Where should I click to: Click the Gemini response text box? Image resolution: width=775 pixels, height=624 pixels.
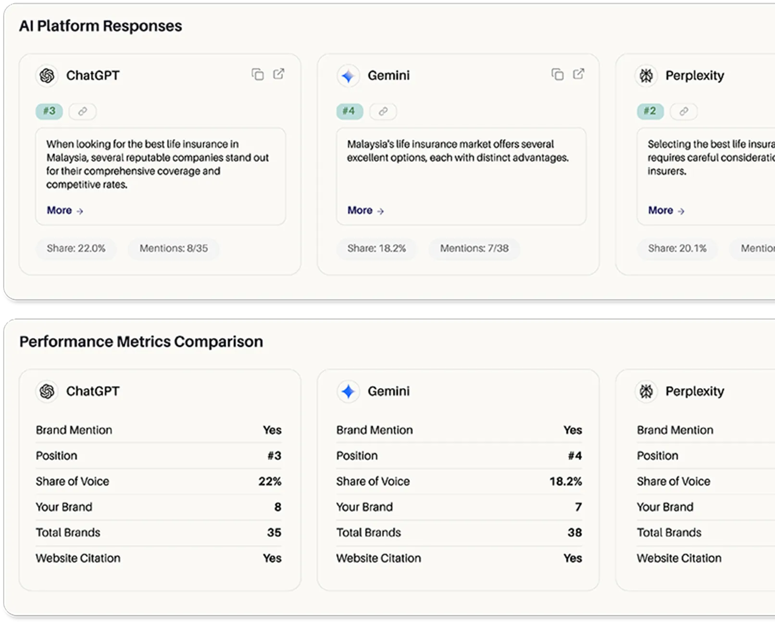coord(461,176)
